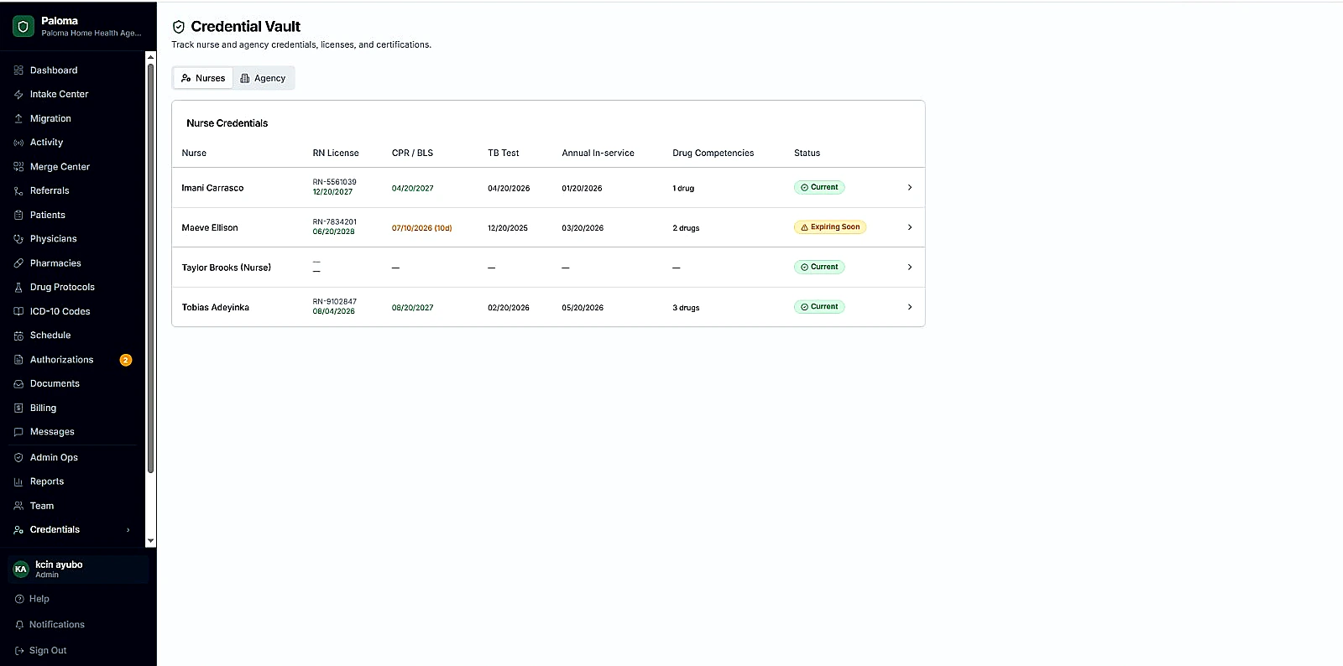Click the sidebar scrollbar down arrow

pyautogui.click(x=150, y=542)
